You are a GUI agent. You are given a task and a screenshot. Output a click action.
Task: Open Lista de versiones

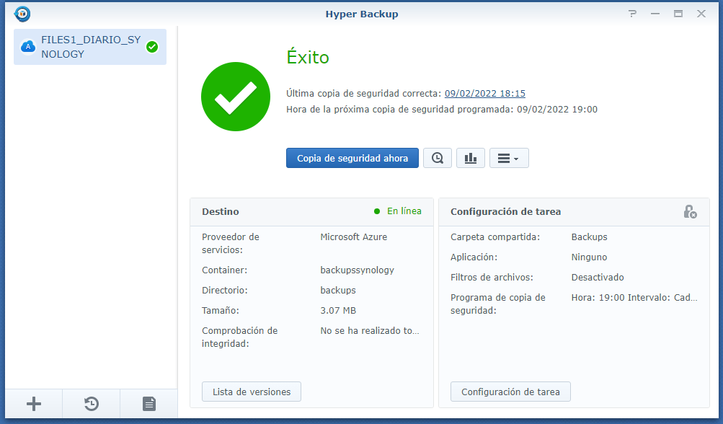(251, 392)
